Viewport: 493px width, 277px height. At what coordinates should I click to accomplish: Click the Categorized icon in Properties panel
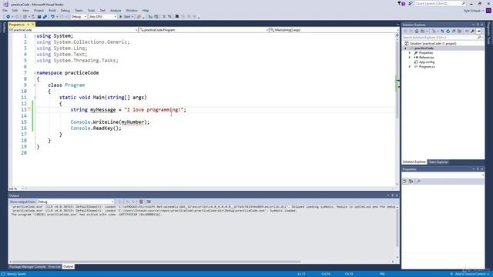405,182
